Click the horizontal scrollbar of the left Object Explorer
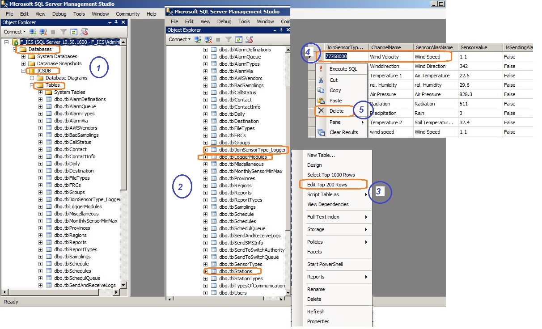Image resolution: width=542 pixels, height=329 pixels. pos(61,292)
